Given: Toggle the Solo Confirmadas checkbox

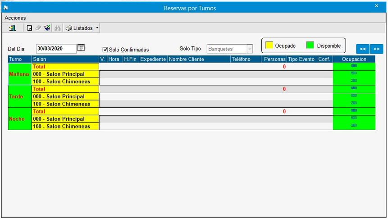Looking at the screenshot, I should pyautogui.click(x=105, y=50).
